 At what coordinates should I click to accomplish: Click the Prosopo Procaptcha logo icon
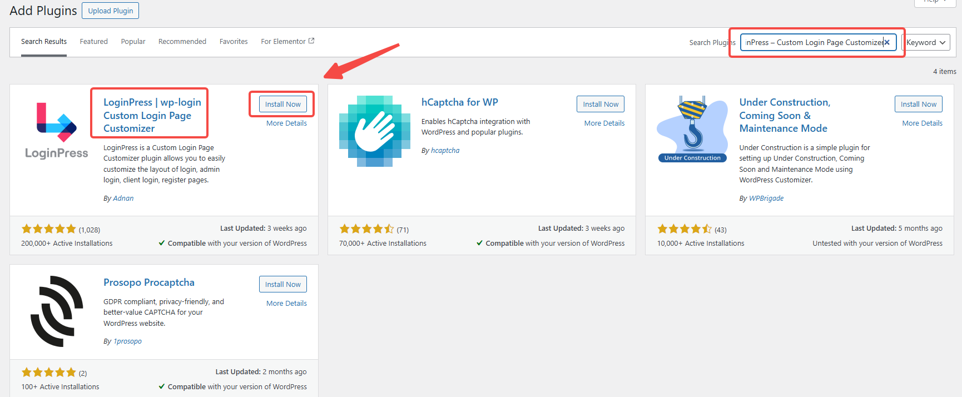pos(56,311)
